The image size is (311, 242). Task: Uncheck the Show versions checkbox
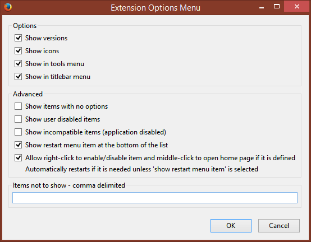[19, 38]
